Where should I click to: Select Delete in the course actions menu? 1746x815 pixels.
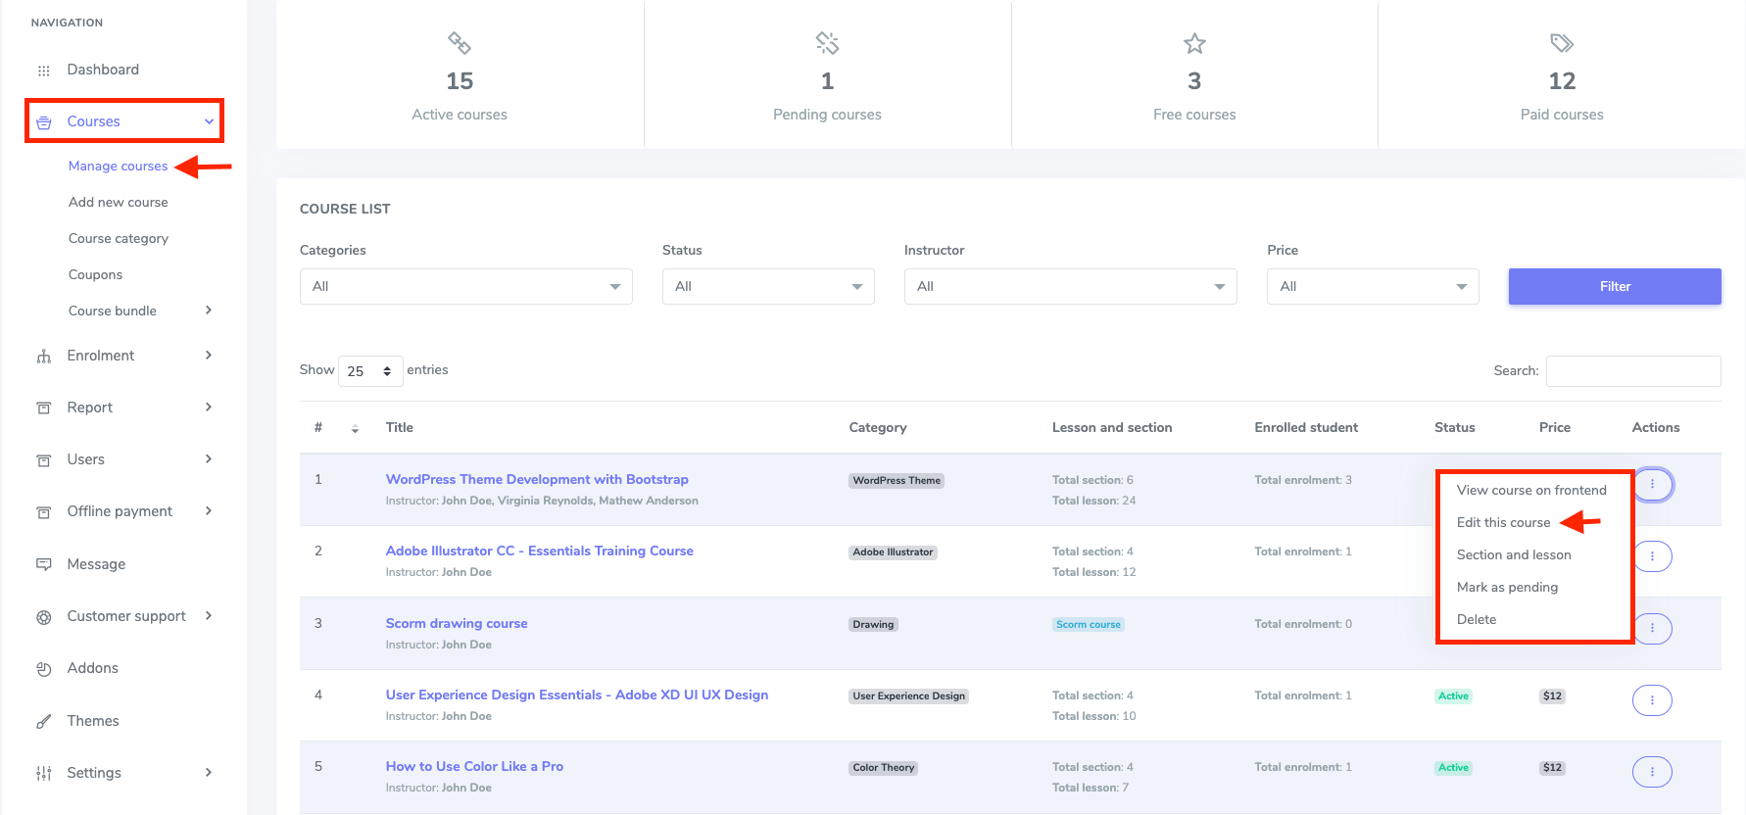coord(1477,619)
